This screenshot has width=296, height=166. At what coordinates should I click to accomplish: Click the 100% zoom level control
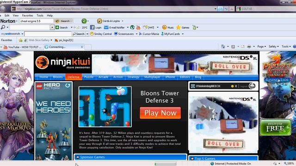tap(289, 164)
